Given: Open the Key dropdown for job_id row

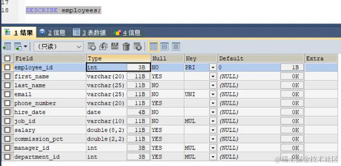Looking at the screenshot, I should point(213,121).
